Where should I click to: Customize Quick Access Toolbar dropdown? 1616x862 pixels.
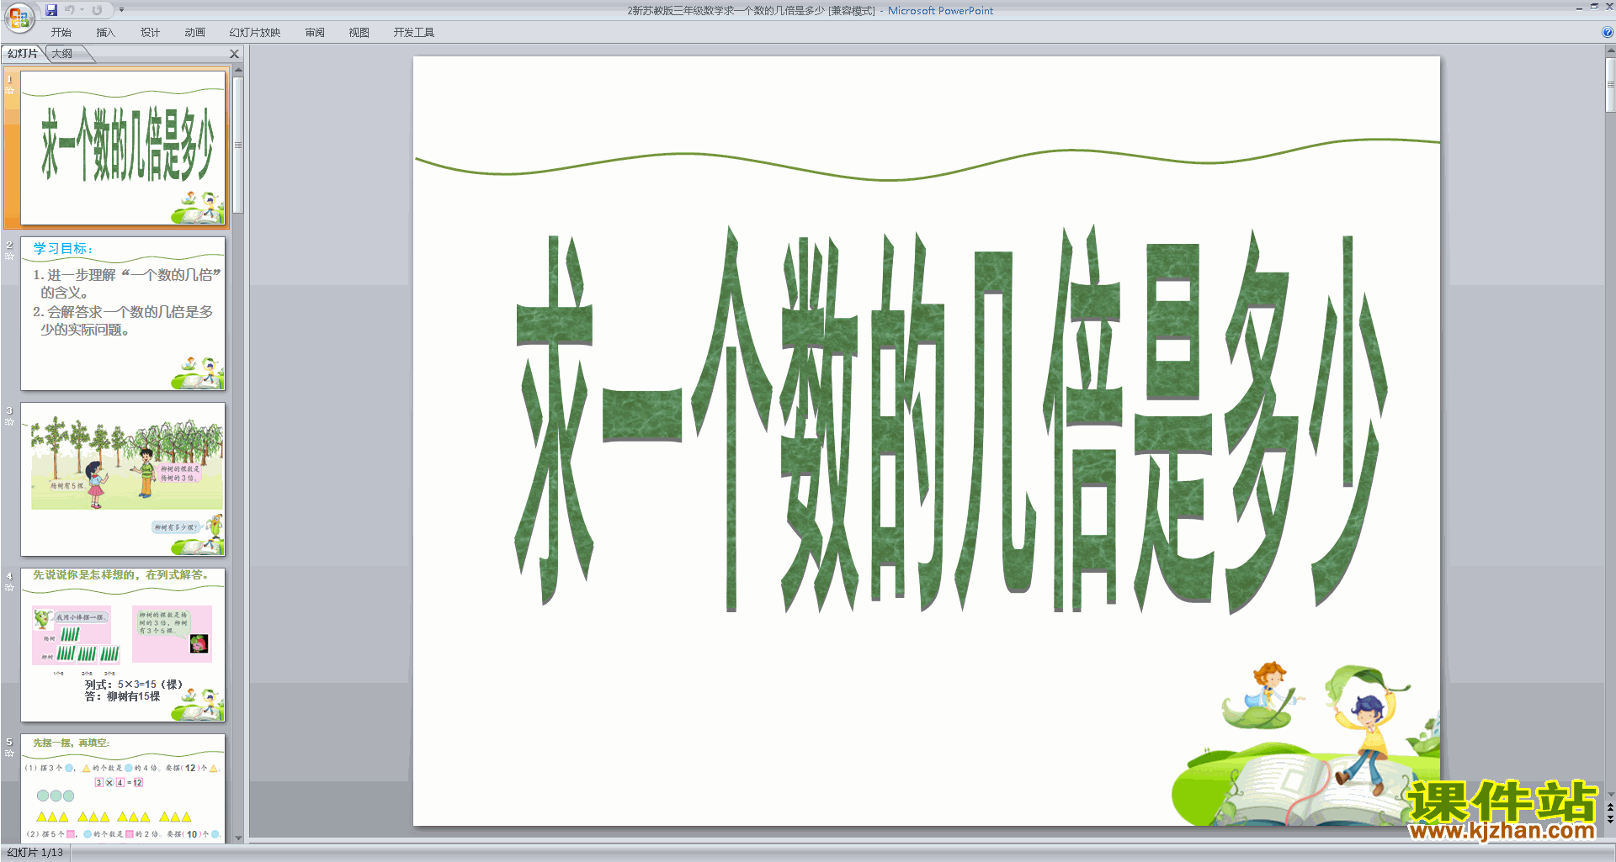[x=122, y=10]
